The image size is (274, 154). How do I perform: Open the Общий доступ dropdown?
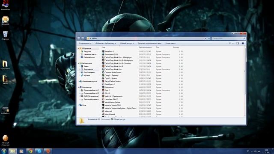pyautogui.click(x=127, y=43)
